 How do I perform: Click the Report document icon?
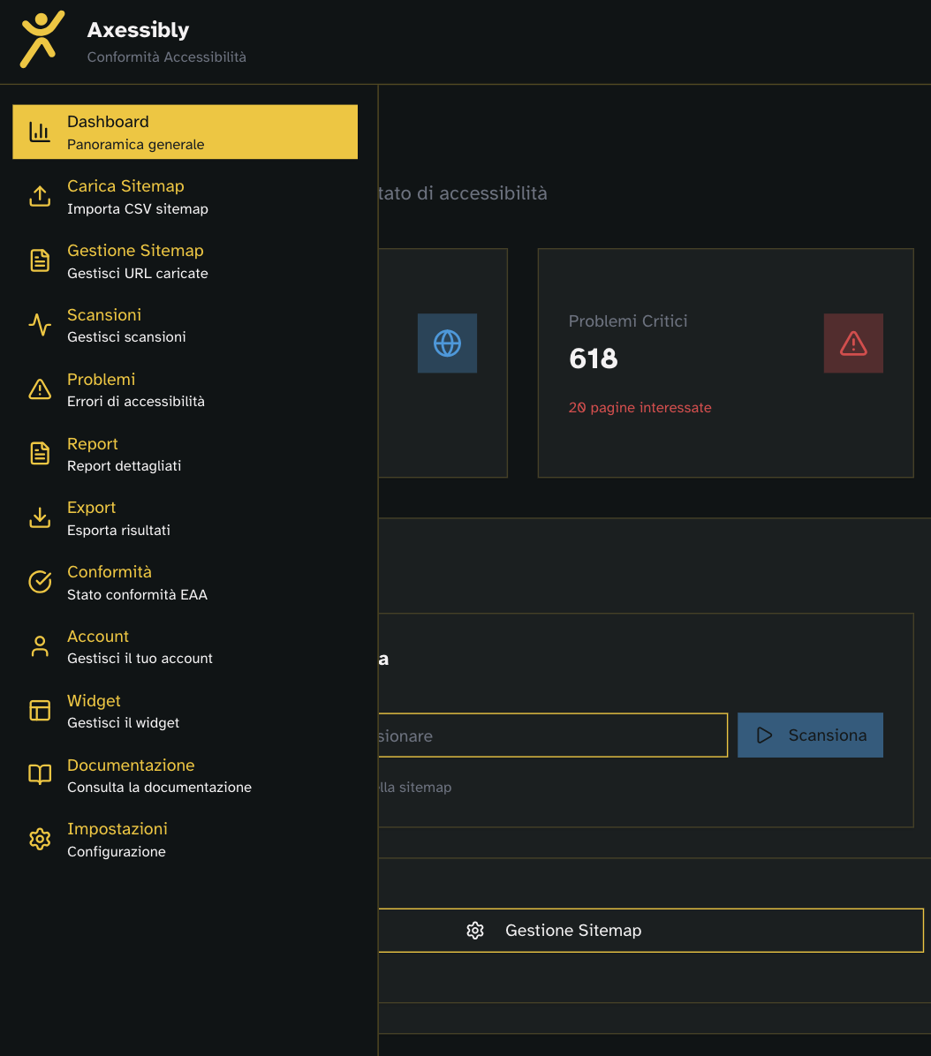(x=40, y=453)
